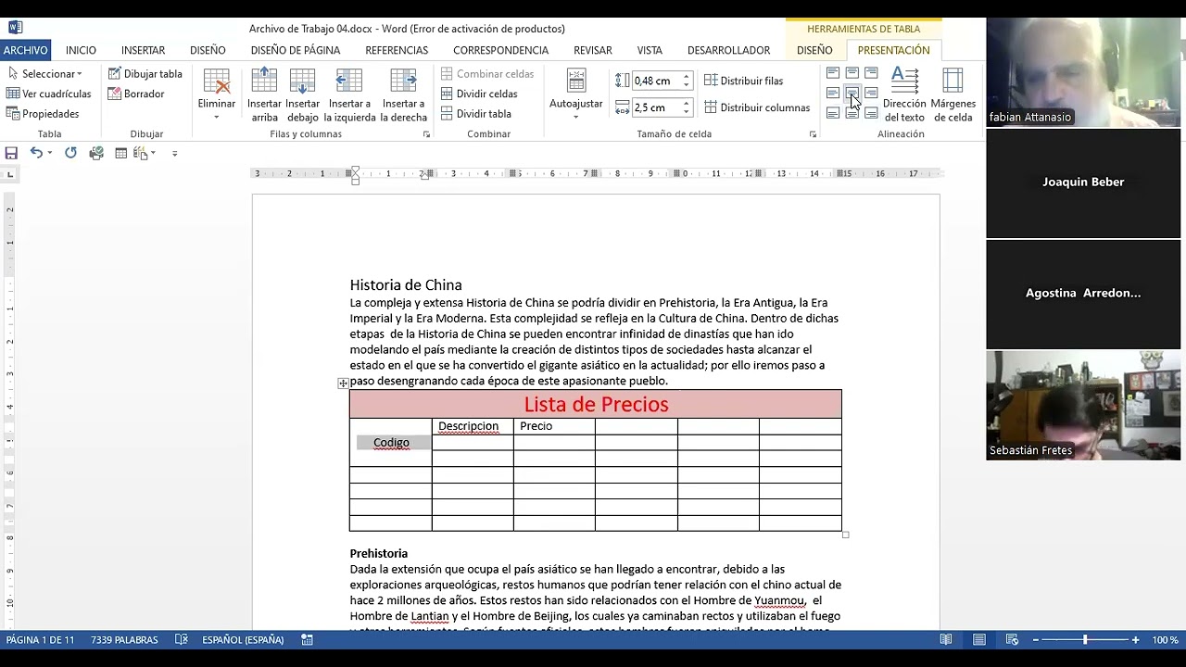Image resolution: width=1186 pixels, height=667 pixels.
Task: Click the ESPAÑOL (ESPAÑA) language indicator
Action: click(243, 640)
